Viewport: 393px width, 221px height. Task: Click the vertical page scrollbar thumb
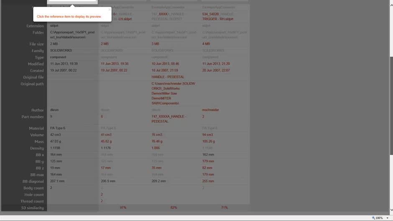point(391,104)
